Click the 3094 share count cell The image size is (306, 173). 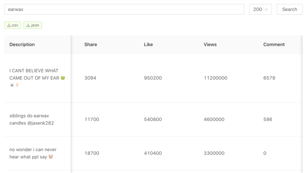point(90,78)
